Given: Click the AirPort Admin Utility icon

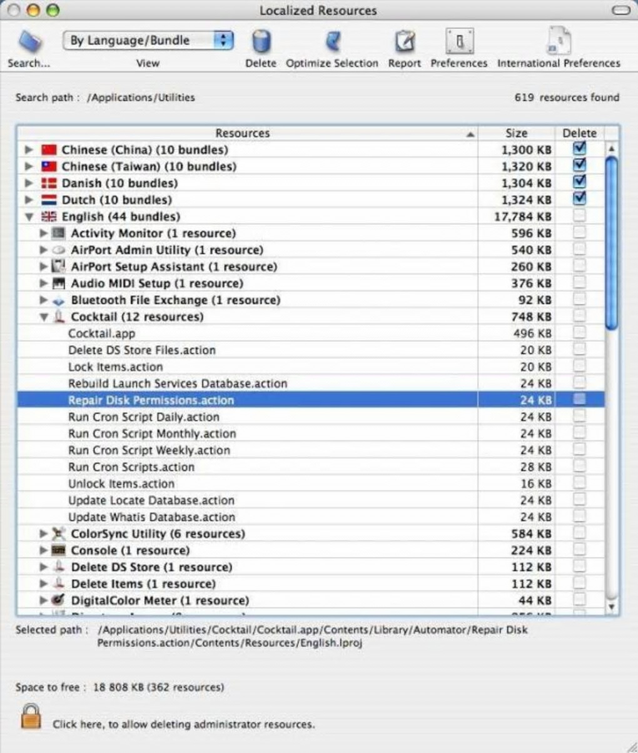Looking at the screenshot, I should (59, 250).
